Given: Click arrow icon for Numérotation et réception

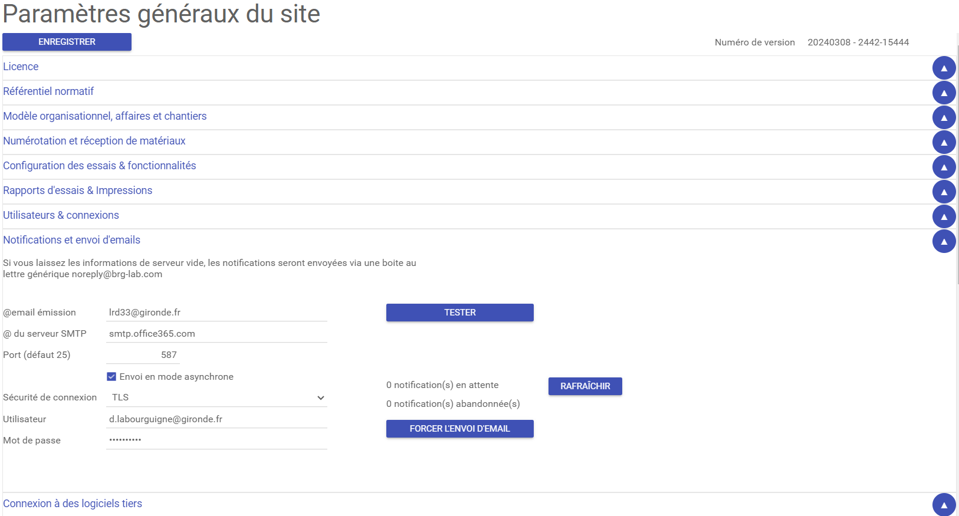Looking at the screenshot, I should 944,142.
